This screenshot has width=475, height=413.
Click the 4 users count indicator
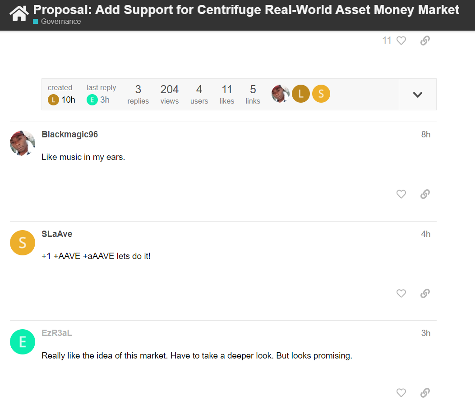(x=199, y=94)
